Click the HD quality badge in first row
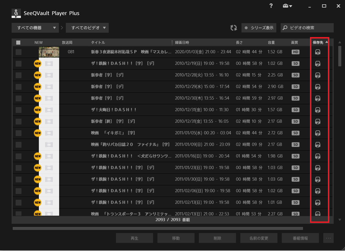345x251 pixels. point(295,52)
